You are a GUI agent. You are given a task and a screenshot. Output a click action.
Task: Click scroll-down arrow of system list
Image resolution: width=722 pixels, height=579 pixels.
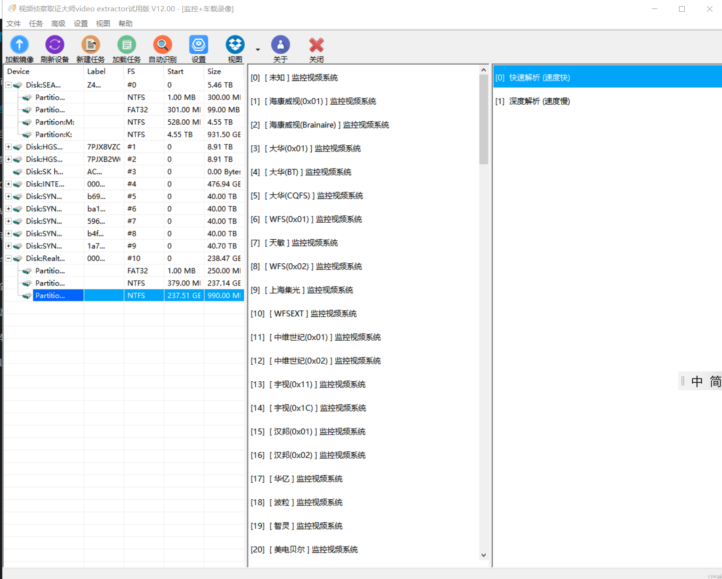click(x=483, y=555)
